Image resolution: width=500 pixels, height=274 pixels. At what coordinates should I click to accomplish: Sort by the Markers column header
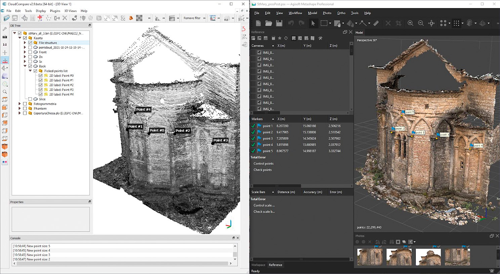(262, 119)
